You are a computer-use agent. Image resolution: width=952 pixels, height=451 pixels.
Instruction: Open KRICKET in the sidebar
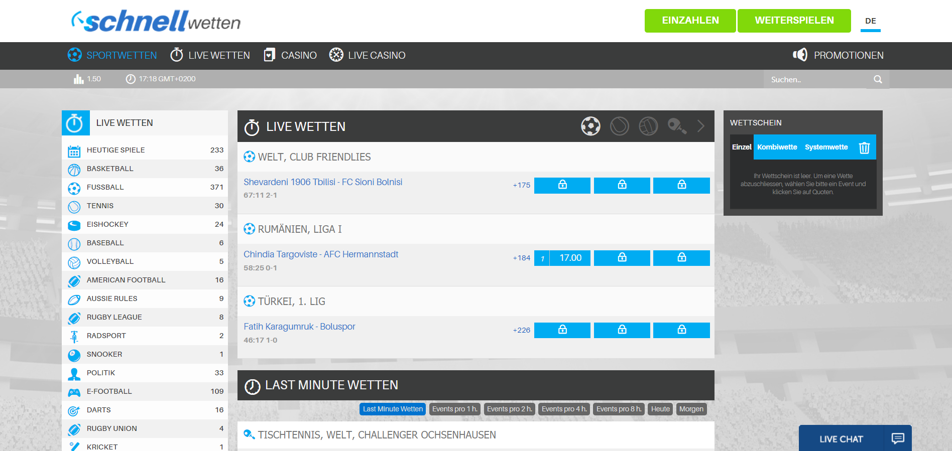[x=145, y=445]
